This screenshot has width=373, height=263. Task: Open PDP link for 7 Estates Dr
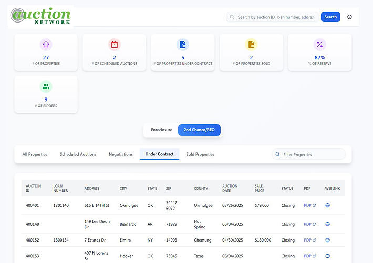[310, 240]
